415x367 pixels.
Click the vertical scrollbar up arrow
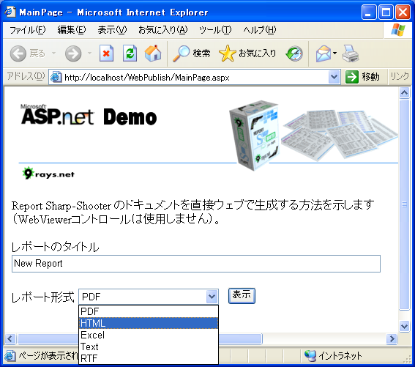(404, 92)
